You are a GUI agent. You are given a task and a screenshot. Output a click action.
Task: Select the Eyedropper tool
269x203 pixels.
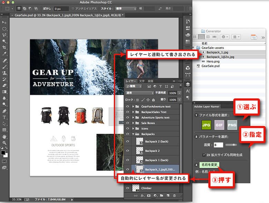4,54
